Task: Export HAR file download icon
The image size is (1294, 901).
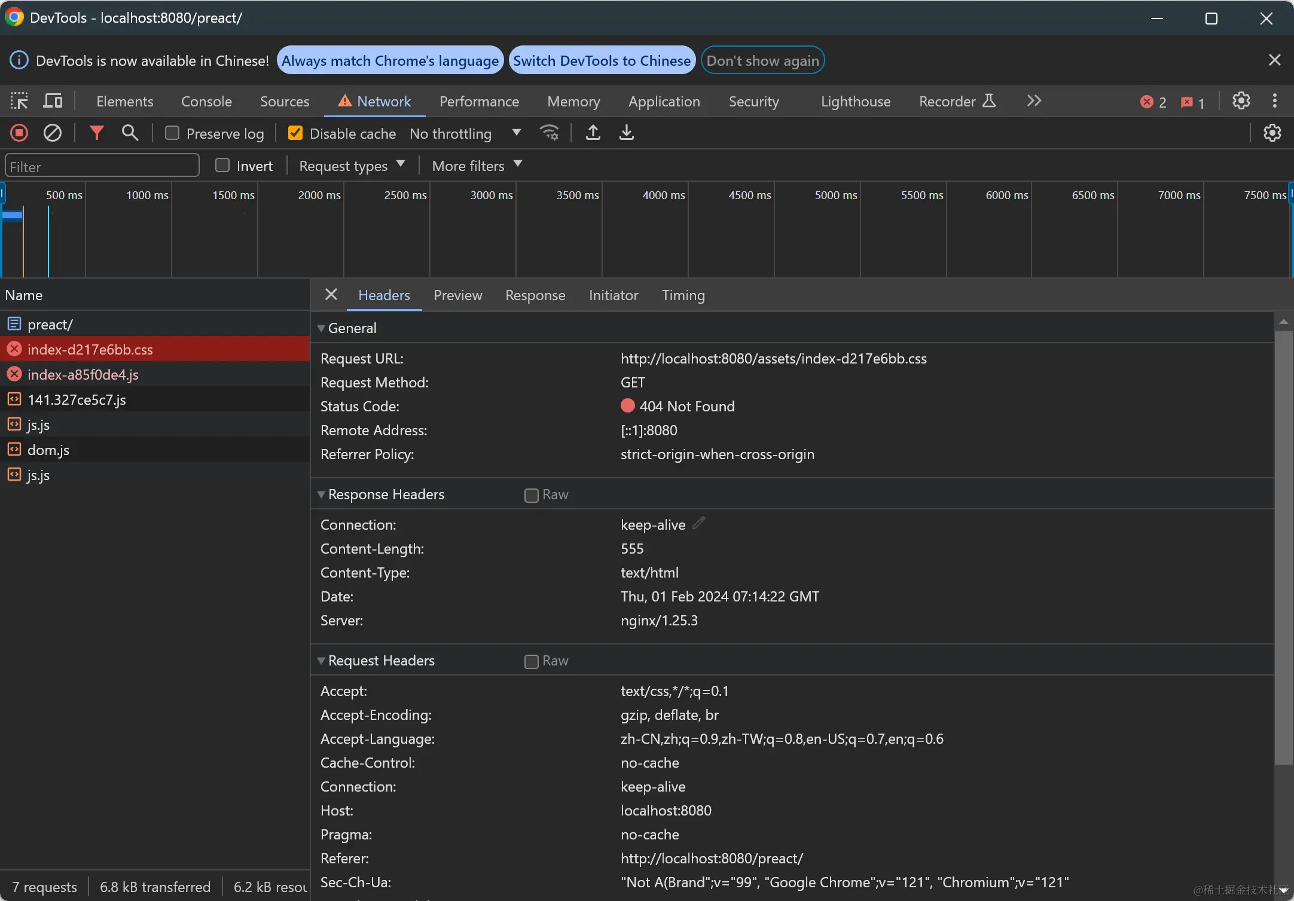Action: (x=626, y=133)
